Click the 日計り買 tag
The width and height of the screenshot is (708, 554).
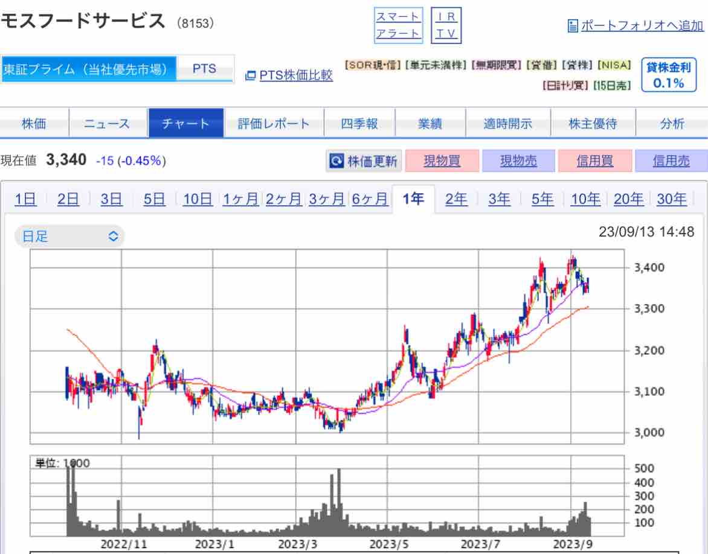pos(565,85)
